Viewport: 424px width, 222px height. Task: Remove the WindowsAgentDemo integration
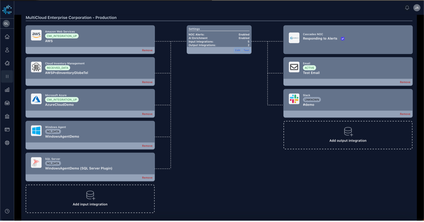[147, 146]
